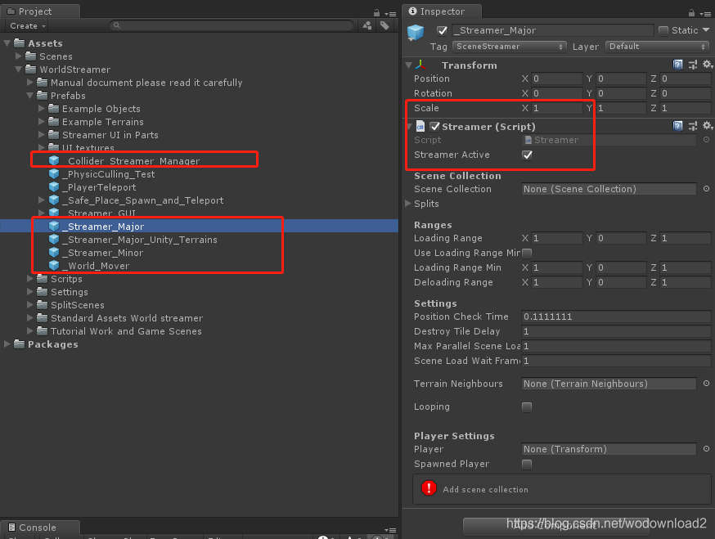Open the Static flags dropdown arrow
Screen dimensions: 715x539
[706, 30]
